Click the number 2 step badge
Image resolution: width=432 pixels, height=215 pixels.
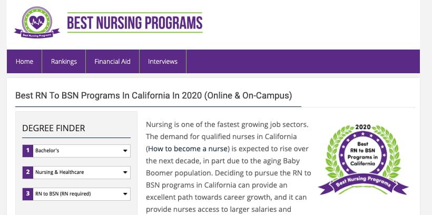(27, 172)
